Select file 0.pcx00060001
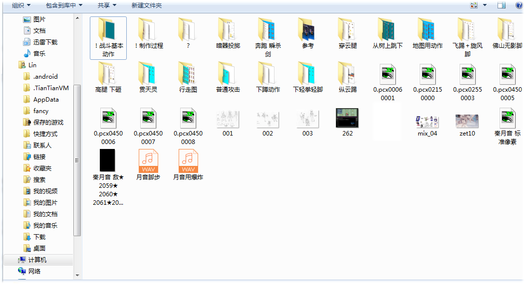 387,82
